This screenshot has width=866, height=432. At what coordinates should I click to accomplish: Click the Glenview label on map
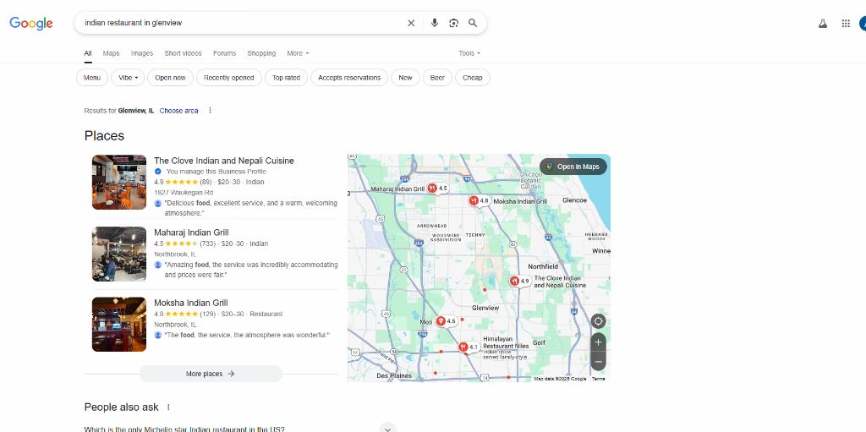coord(485,308)
